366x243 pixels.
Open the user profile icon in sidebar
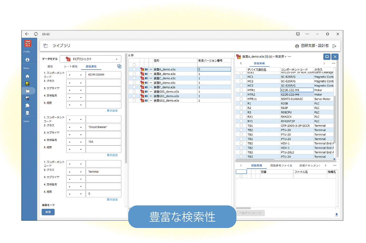tap(27, 60)
